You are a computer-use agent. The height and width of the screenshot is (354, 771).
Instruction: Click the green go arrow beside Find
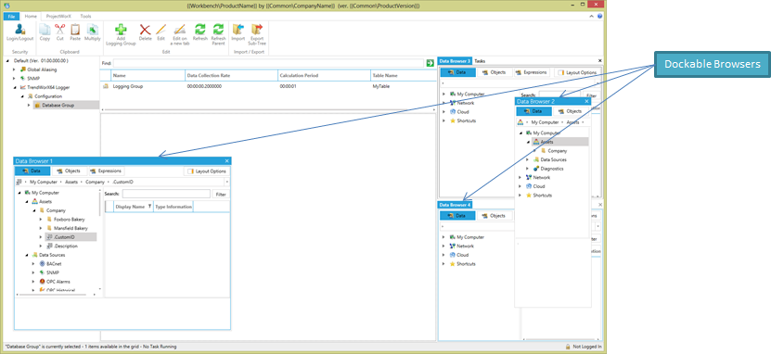click(x=430, y=63)
